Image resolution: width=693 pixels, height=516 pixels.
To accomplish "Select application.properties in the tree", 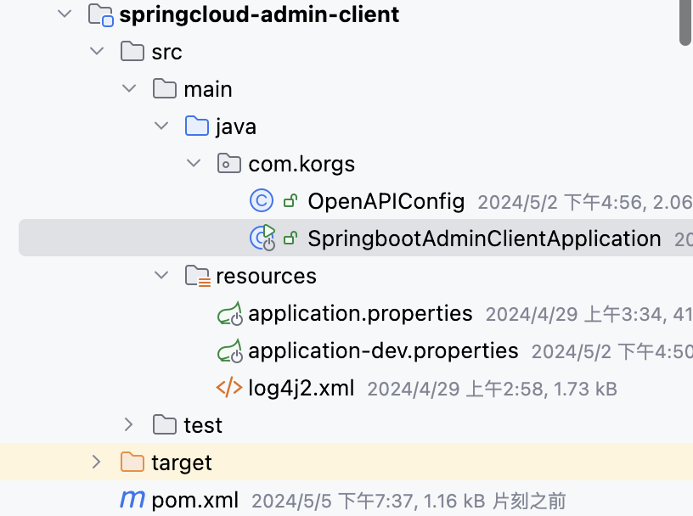I will (360, 313).
